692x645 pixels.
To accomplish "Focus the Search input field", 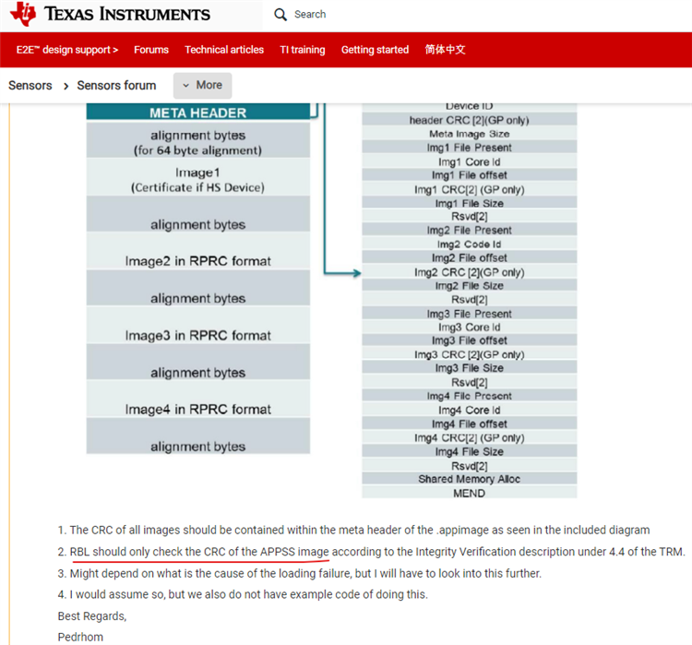I will 310,15.
